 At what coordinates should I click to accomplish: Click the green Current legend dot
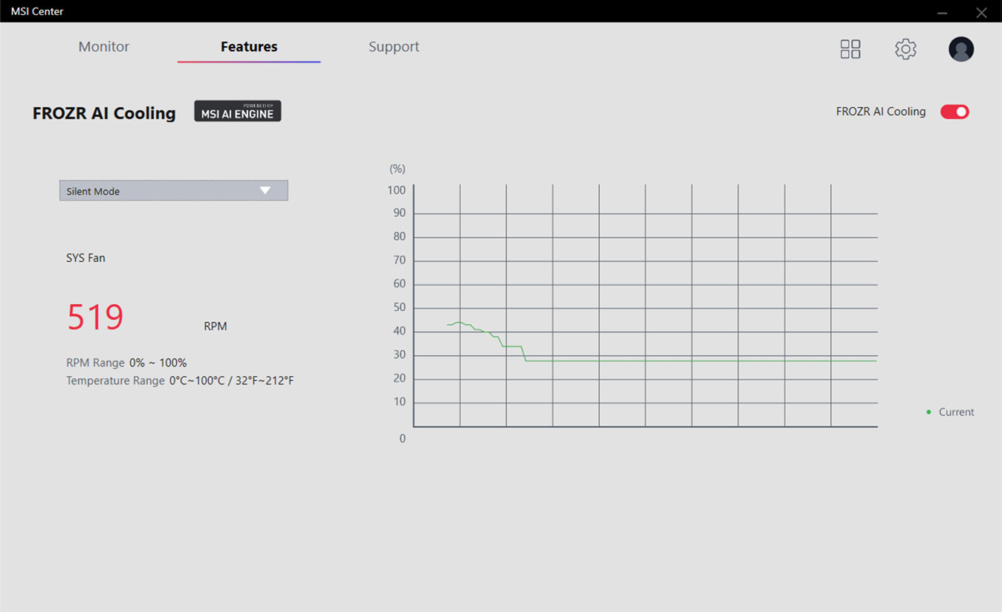928,412
